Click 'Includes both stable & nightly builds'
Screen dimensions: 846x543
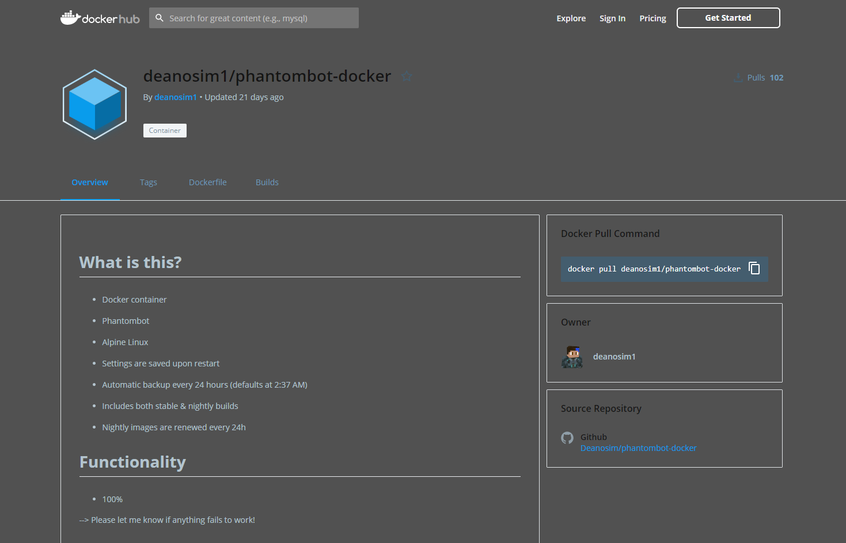tap(170, 406)
